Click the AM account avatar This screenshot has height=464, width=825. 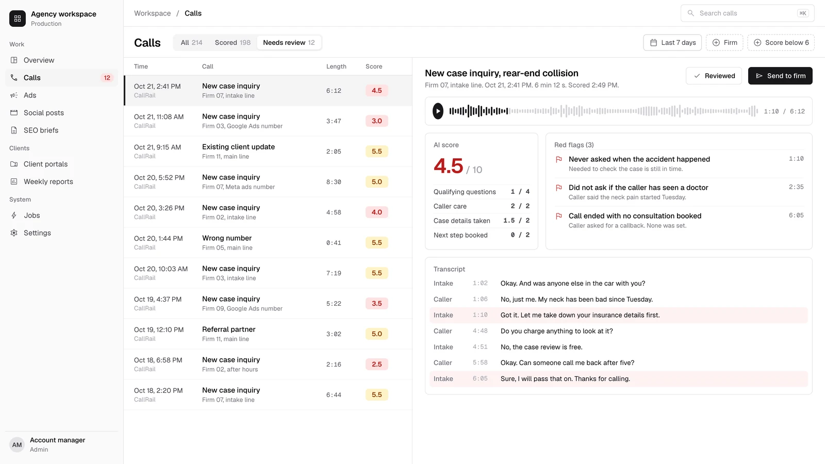17,445
